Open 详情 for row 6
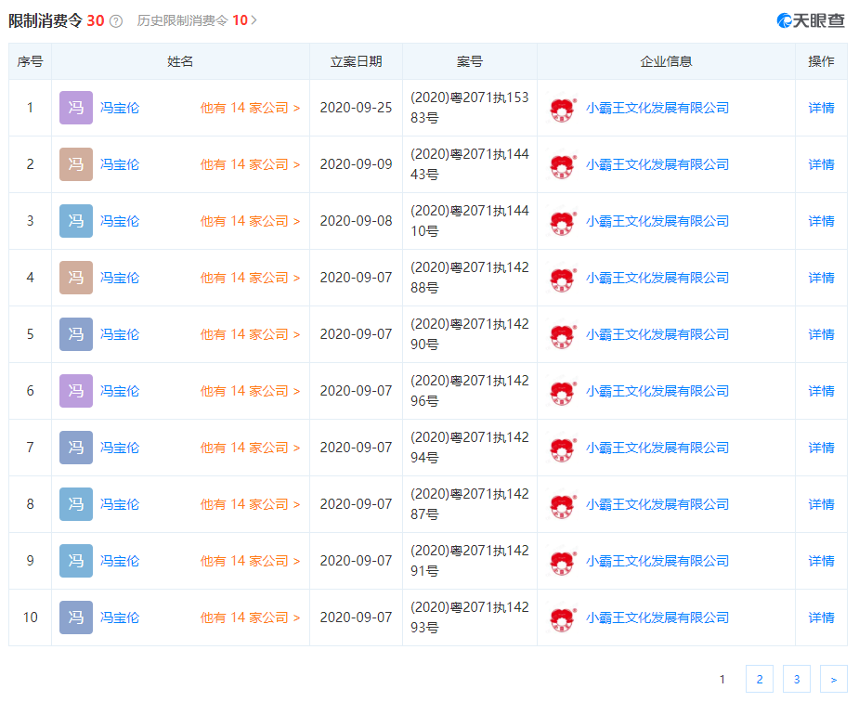This screenshot has width=859, height=702. [x=821, y=391]
